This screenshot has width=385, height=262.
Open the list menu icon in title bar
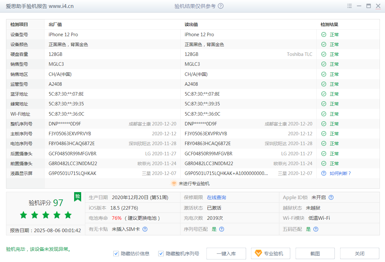(x=350, y=6)
